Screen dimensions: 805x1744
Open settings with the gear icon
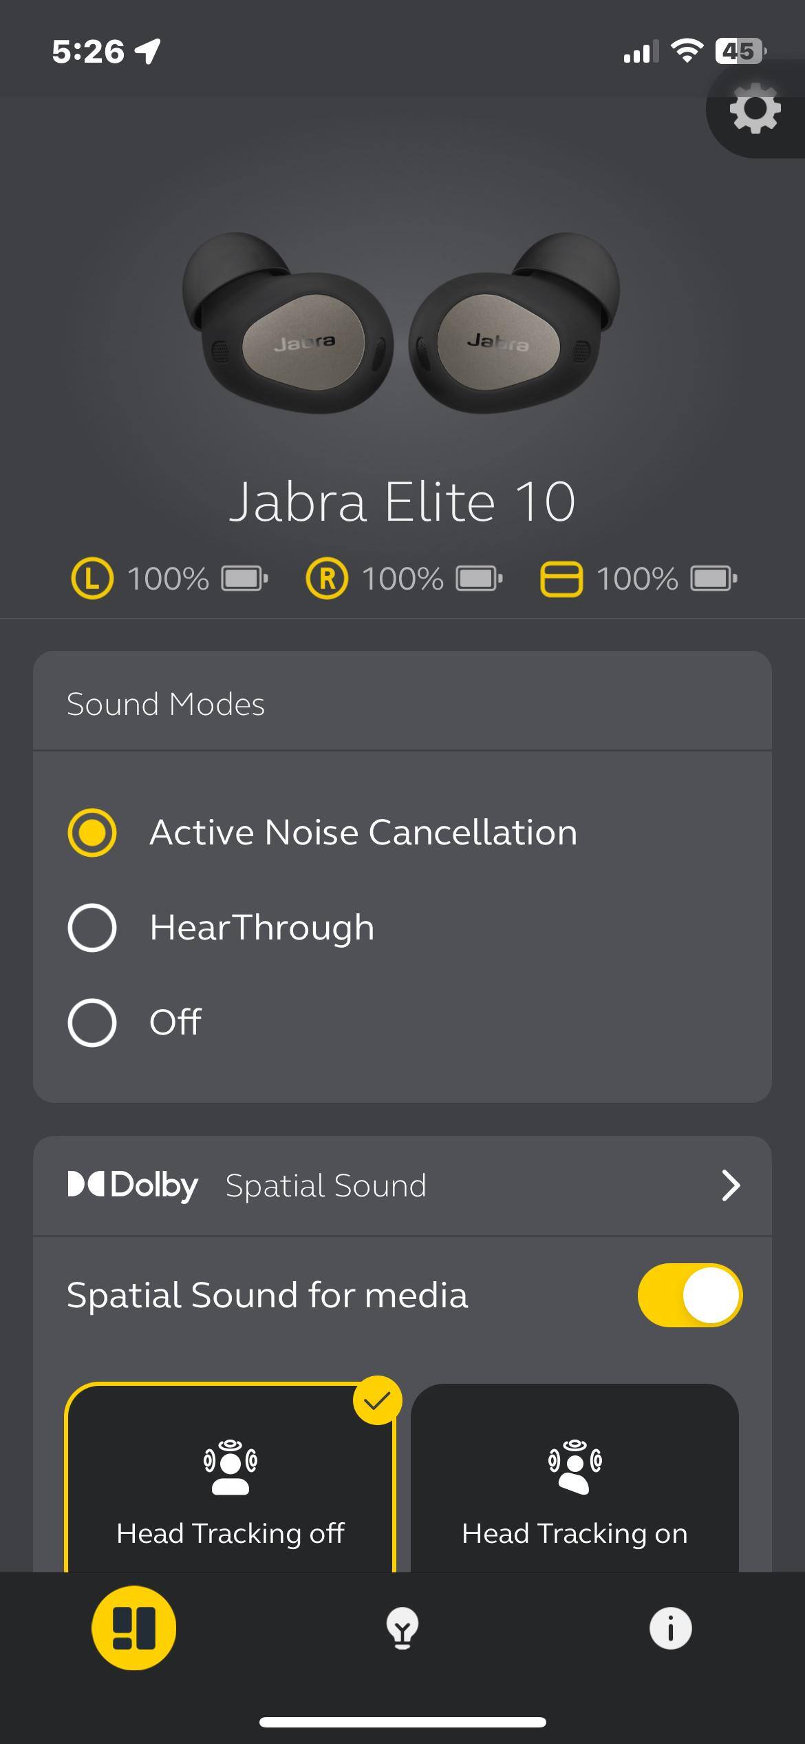point(755,109)
